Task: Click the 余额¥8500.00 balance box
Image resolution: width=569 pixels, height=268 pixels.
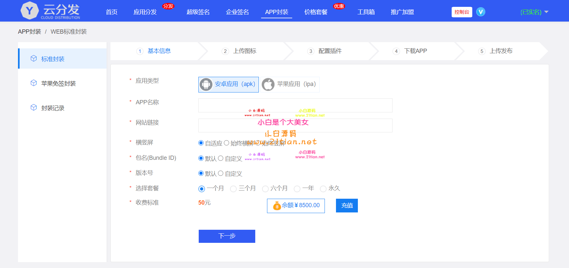Action: coord(296,206)
